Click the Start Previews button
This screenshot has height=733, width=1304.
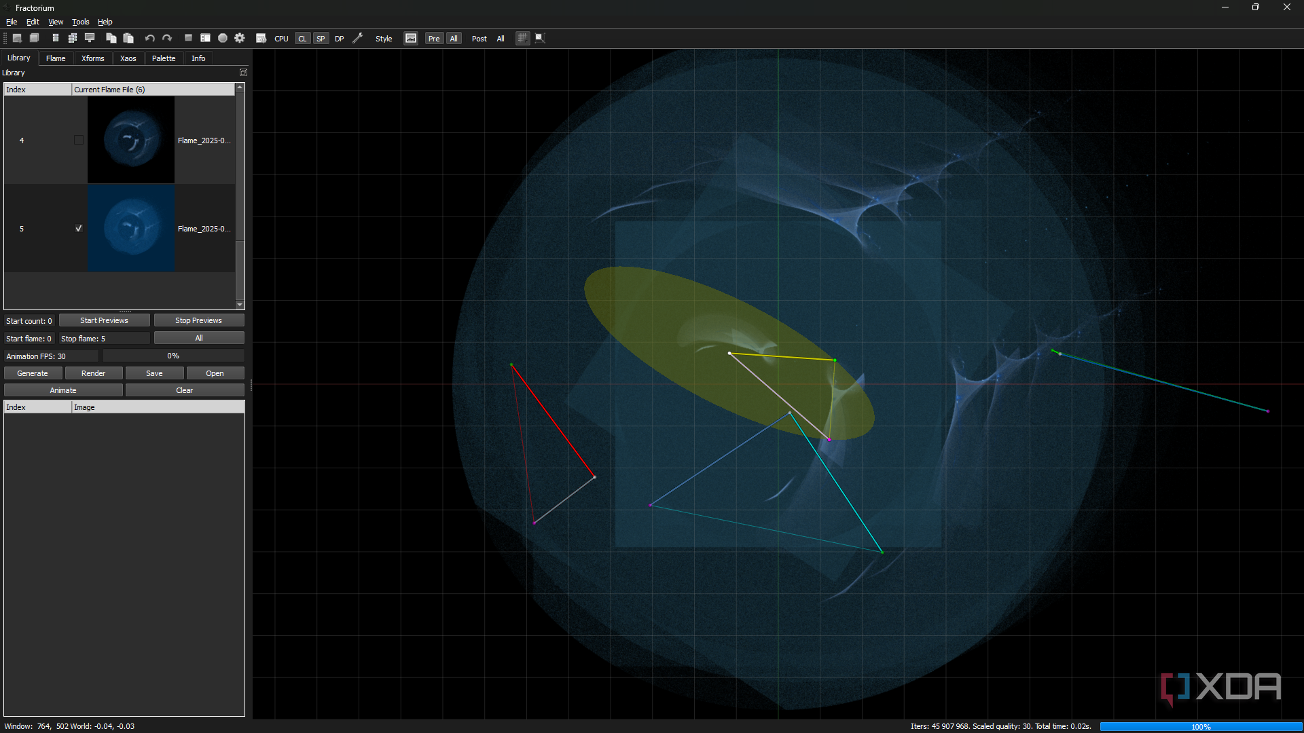104,320
